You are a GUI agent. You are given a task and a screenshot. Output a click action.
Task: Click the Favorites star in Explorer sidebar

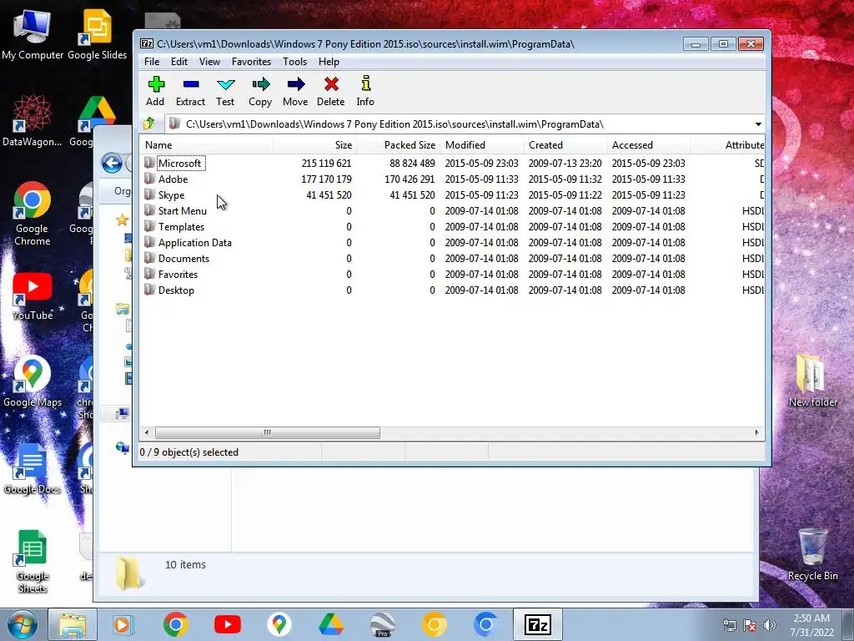(x=122, y=220)
